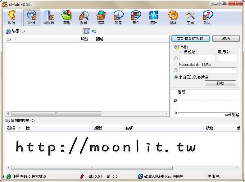Viewport: 245px width, 182px height.
Task: Click the 取消 disconnect toolbar icon
Action: click(11, 17)
